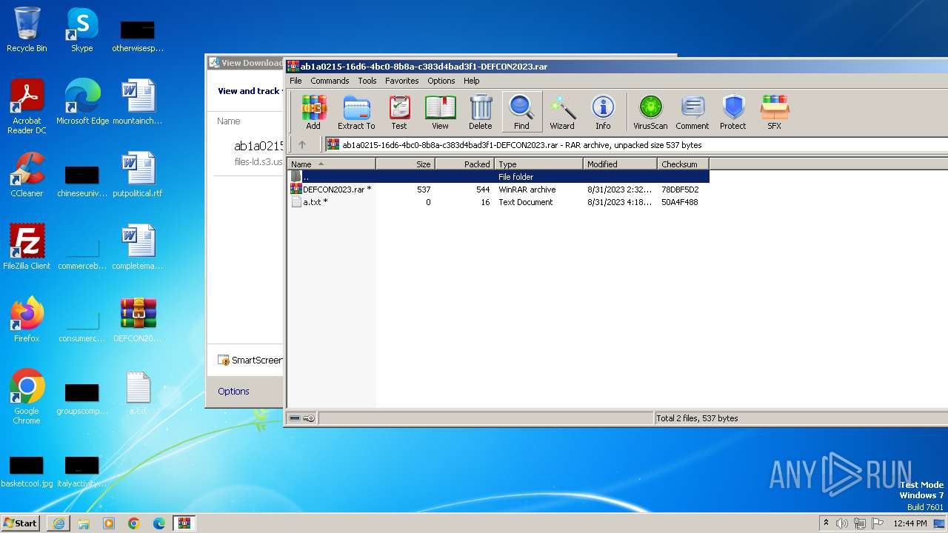Image resolution: width=948 pixels, height=533 pixels.
Task: Open the Commands menu
Action: point(330,81)
